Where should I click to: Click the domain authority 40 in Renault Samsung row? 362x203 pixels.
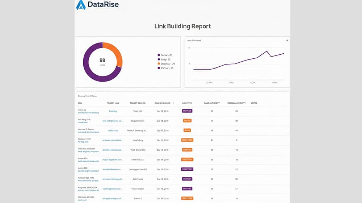236,130
